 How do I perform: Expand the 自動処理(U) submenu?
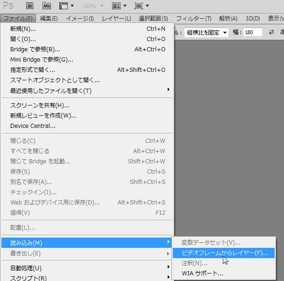tap(169, 267)
